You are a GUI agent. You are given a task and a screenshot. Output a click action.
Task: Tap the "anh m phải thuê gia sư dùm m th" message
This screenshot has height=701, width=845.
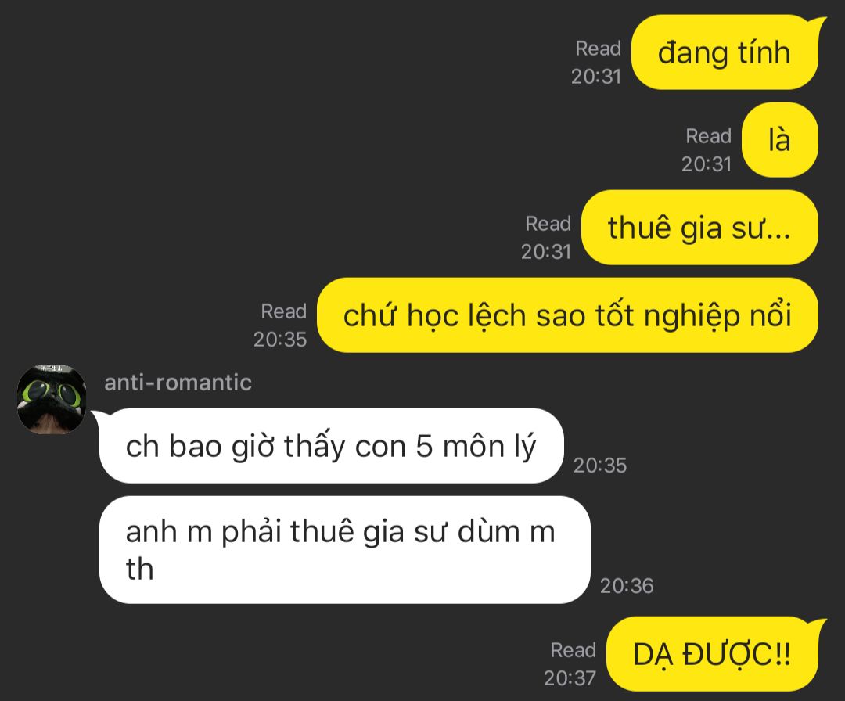pyautogui.click(x=345, y=549)
